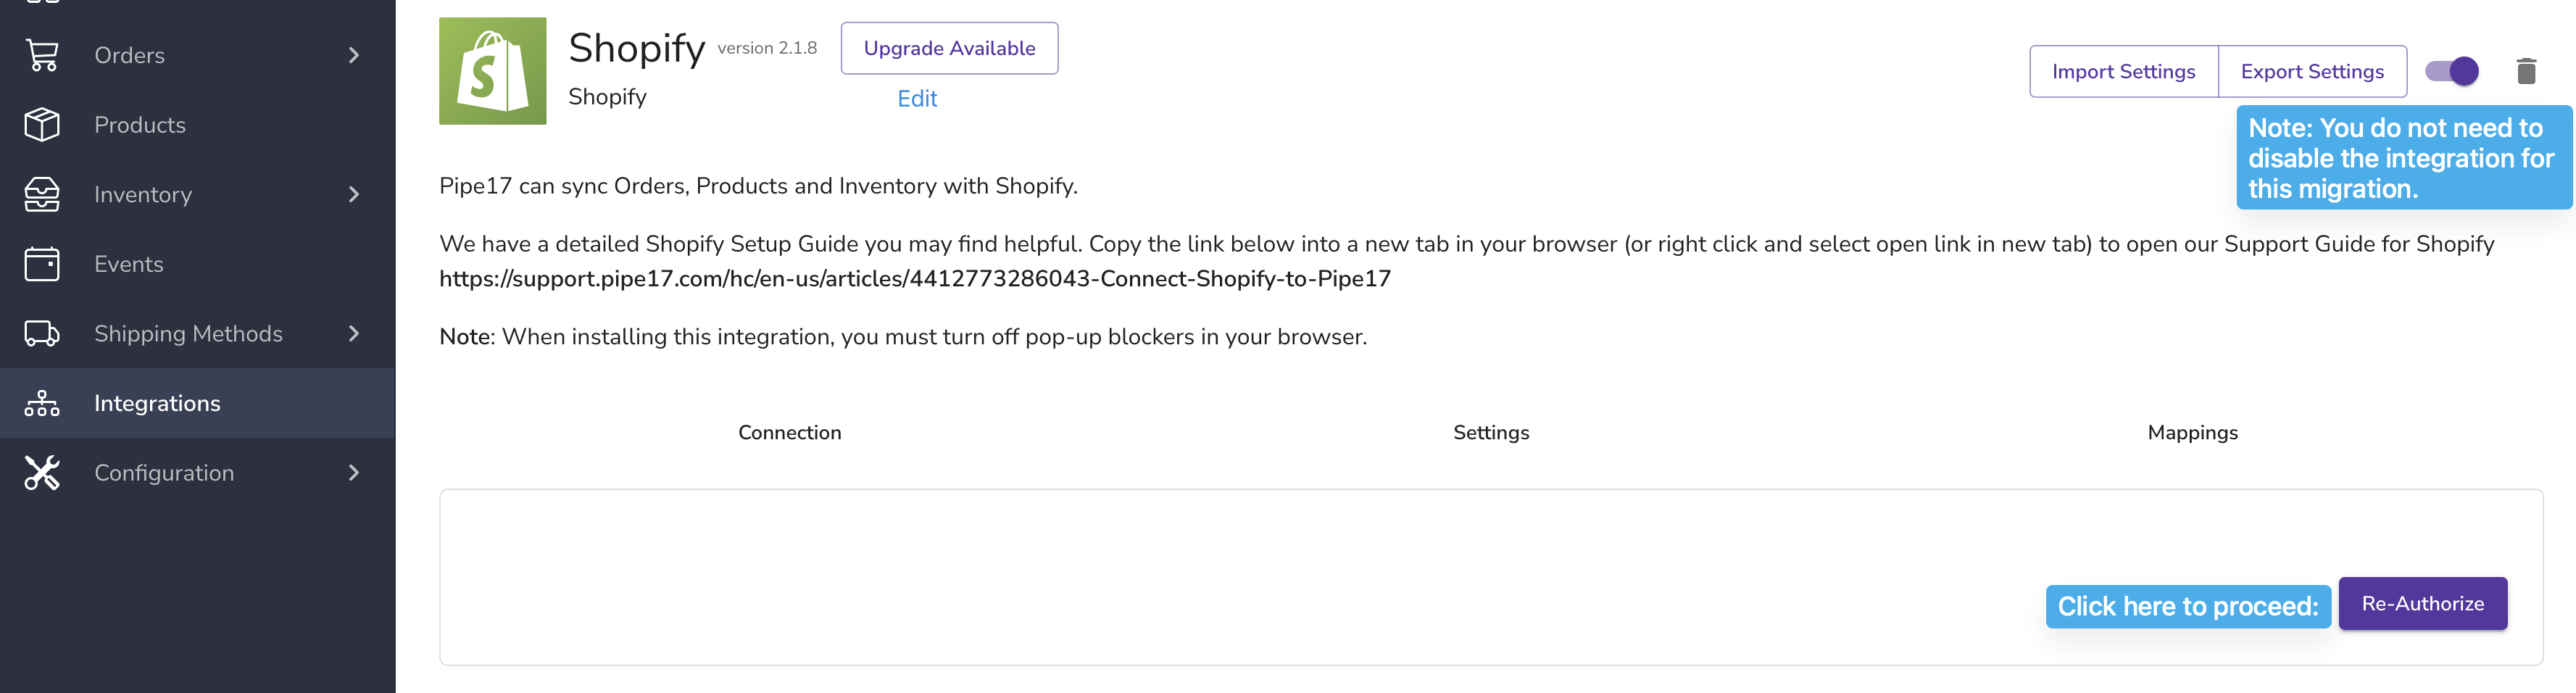
Task: Toggle the Shopify integration enabled switch
Action: coord(2452,71)
